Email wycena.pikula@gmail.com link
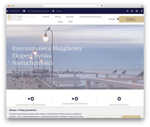Image resolution: width=150 pixels, height=127 pixels. [38, 11]
